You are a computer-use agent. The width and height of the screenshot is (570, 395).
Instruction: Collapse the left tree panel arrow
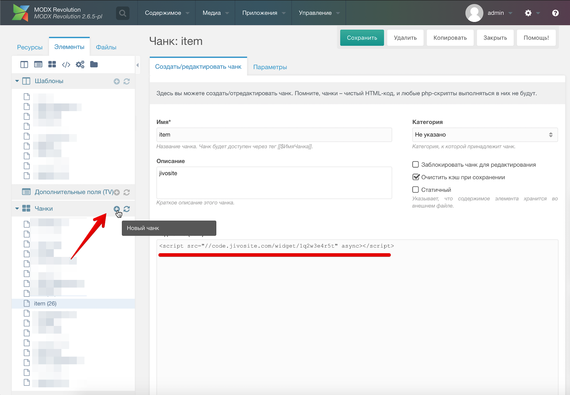click(x=137, y=65)
